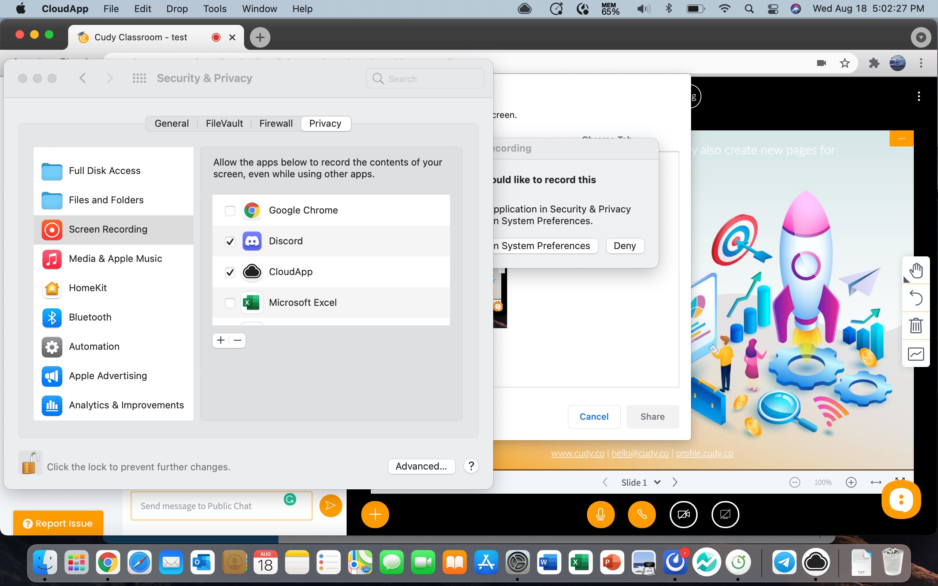Click System Preferences search field

click(425, 79)
